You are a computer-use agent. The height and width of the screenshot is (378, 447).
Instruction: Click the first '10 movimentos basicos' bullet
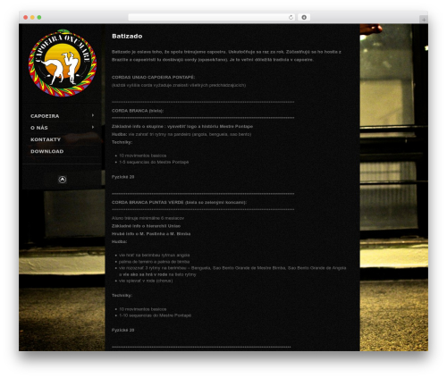coord(143,155)
